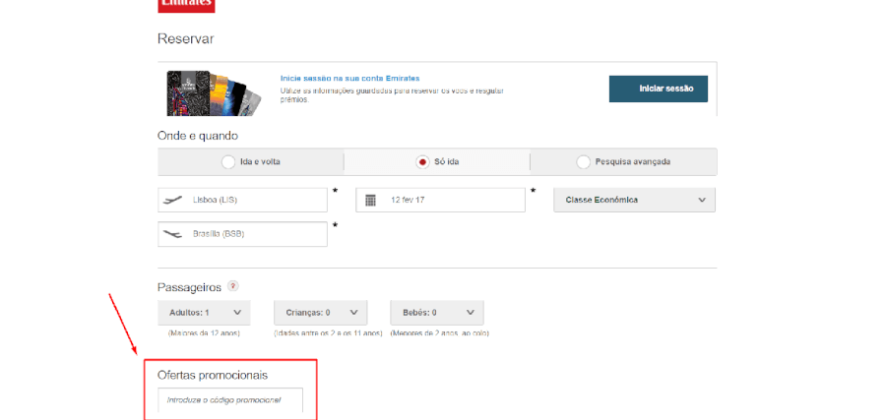Open the 'Inicie sessão na sua conta Emirates' link
886x420 pixels.
349,79
